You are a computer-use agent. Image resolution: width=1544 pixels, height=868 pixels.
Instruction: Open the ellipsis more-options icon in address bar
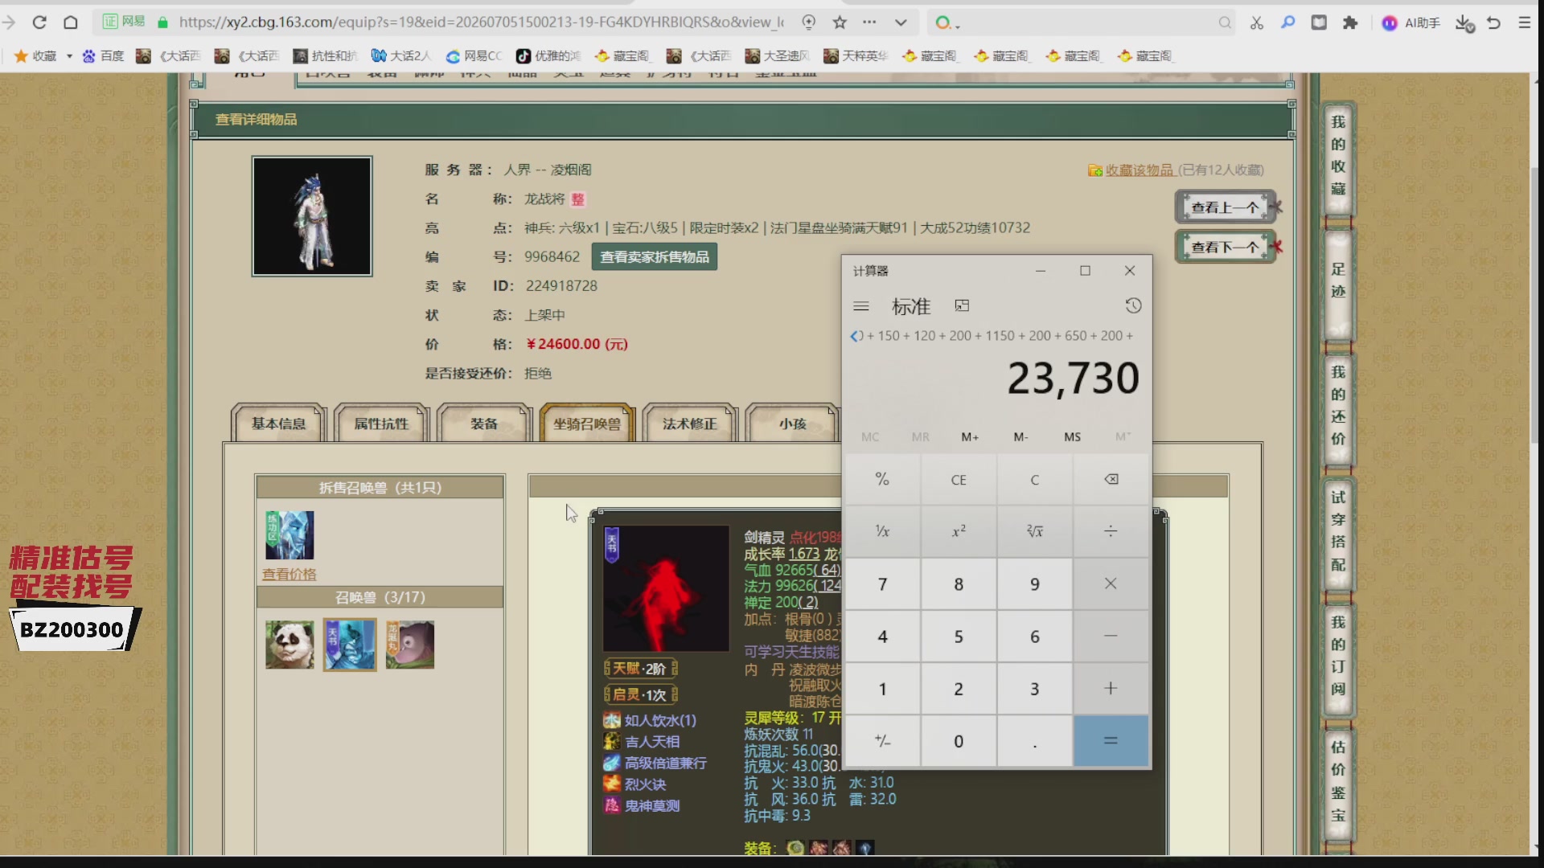coord(869,23)
